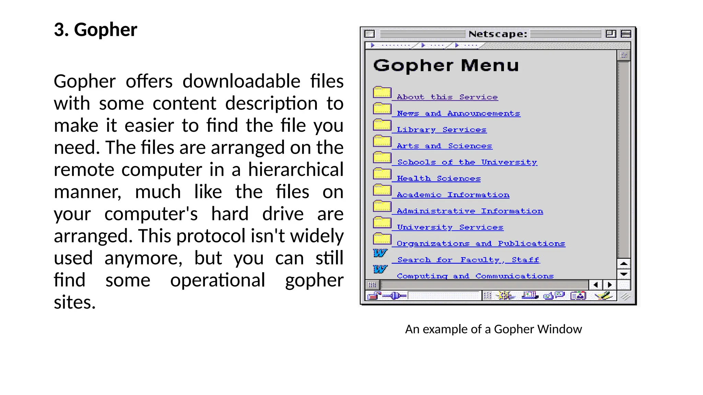The image size is (703, 395).
Task: Click the folder icon beside Library Services
Action: [382, 124]
